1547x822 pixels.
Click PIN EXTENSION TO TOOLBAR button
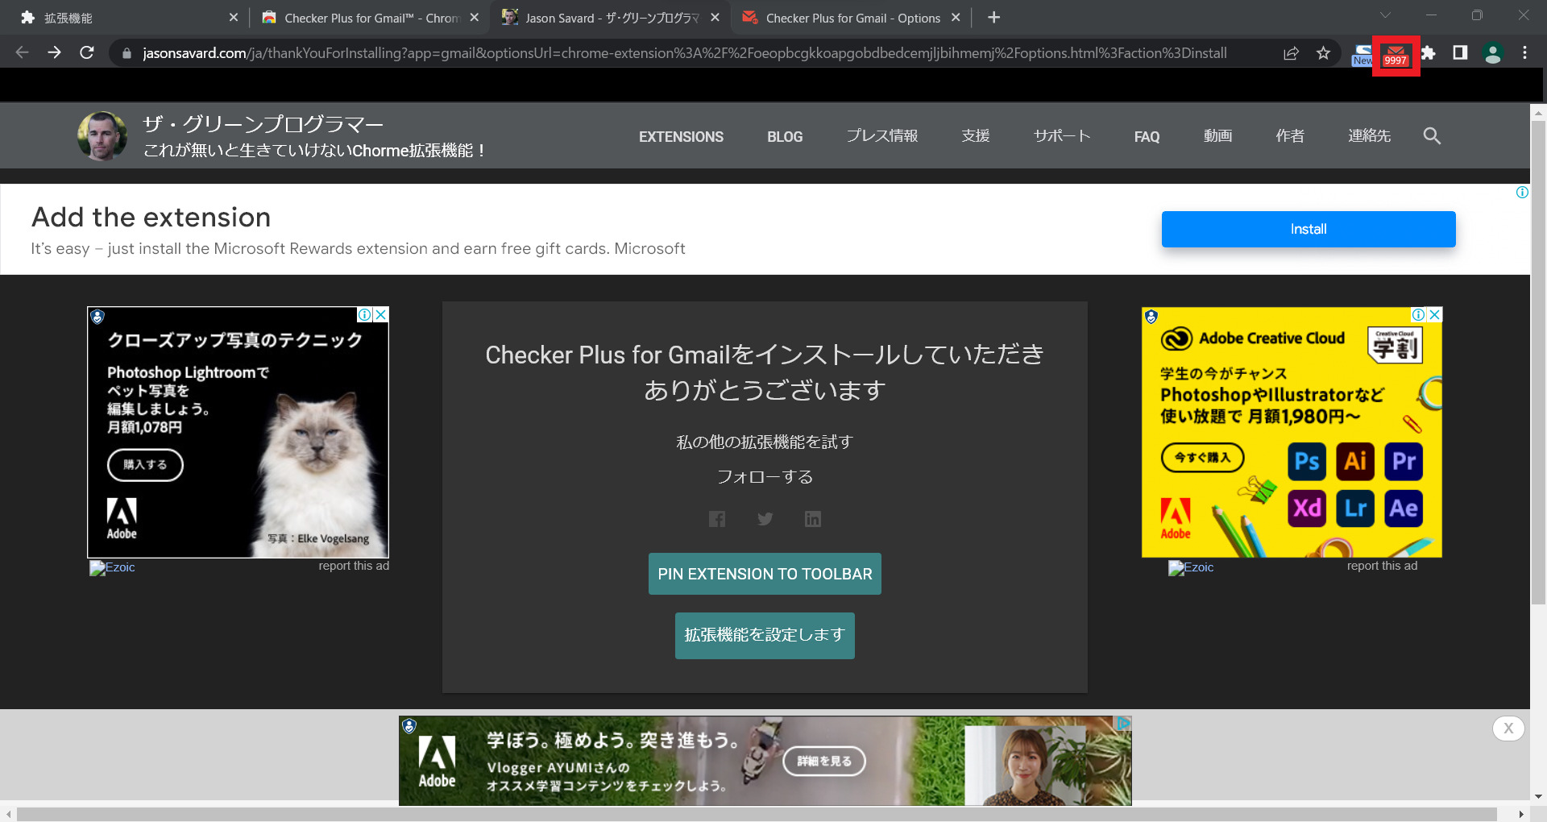coord(765,574)
